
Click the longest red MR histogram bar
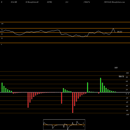pos(73,102)
